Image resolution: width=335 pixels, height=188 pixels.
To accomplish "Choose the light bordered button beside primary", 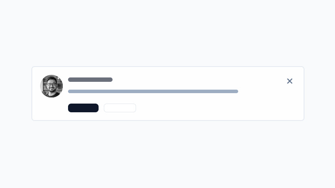I will click(x=120, y=108).
